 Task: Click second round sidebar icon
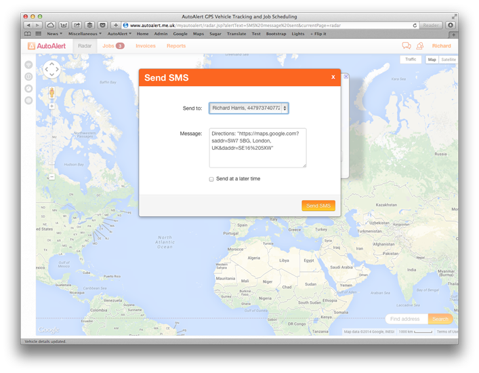(28, 77)
